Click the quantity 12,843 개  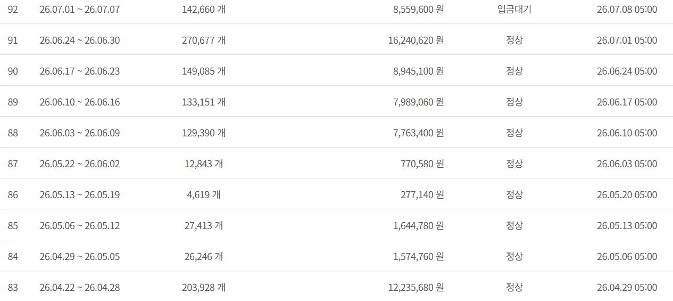point(204,164)
